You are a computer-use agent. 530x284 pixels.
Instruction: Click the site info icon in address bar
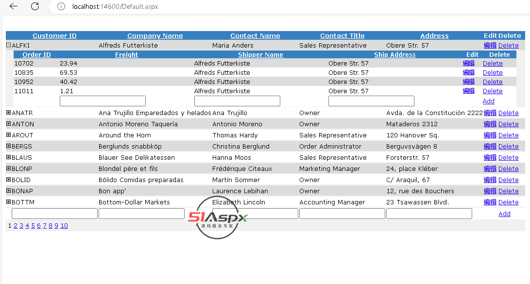click(61, 7)
